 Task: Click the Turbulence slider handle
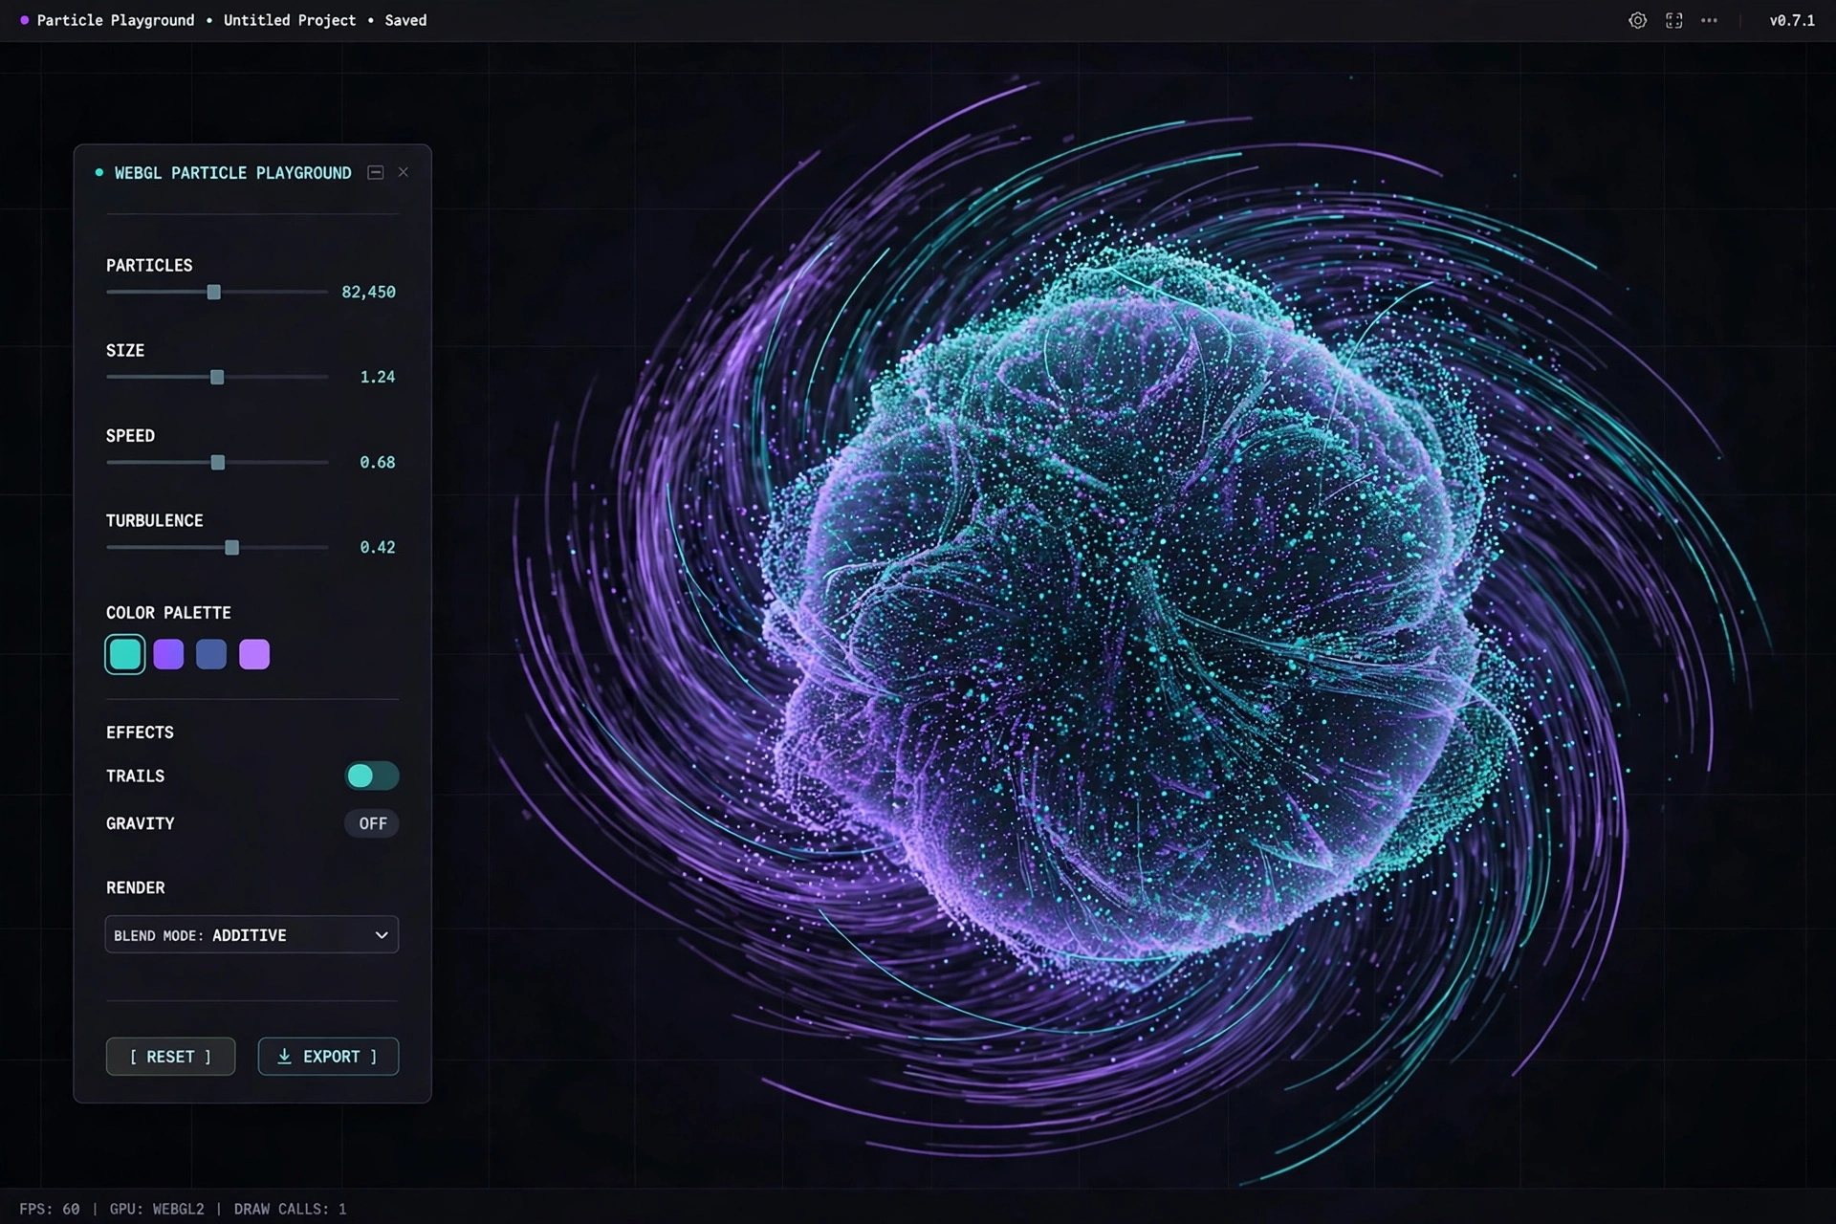231,547
